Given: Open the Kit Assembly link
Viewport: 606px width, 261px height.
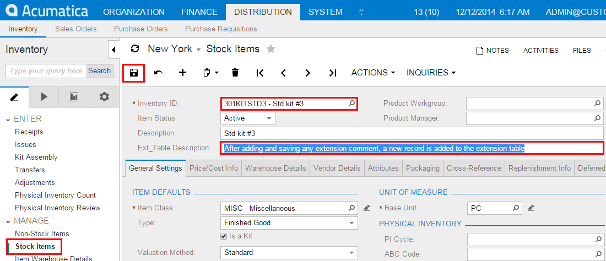Looking at the screenshot, I should 36,157.
